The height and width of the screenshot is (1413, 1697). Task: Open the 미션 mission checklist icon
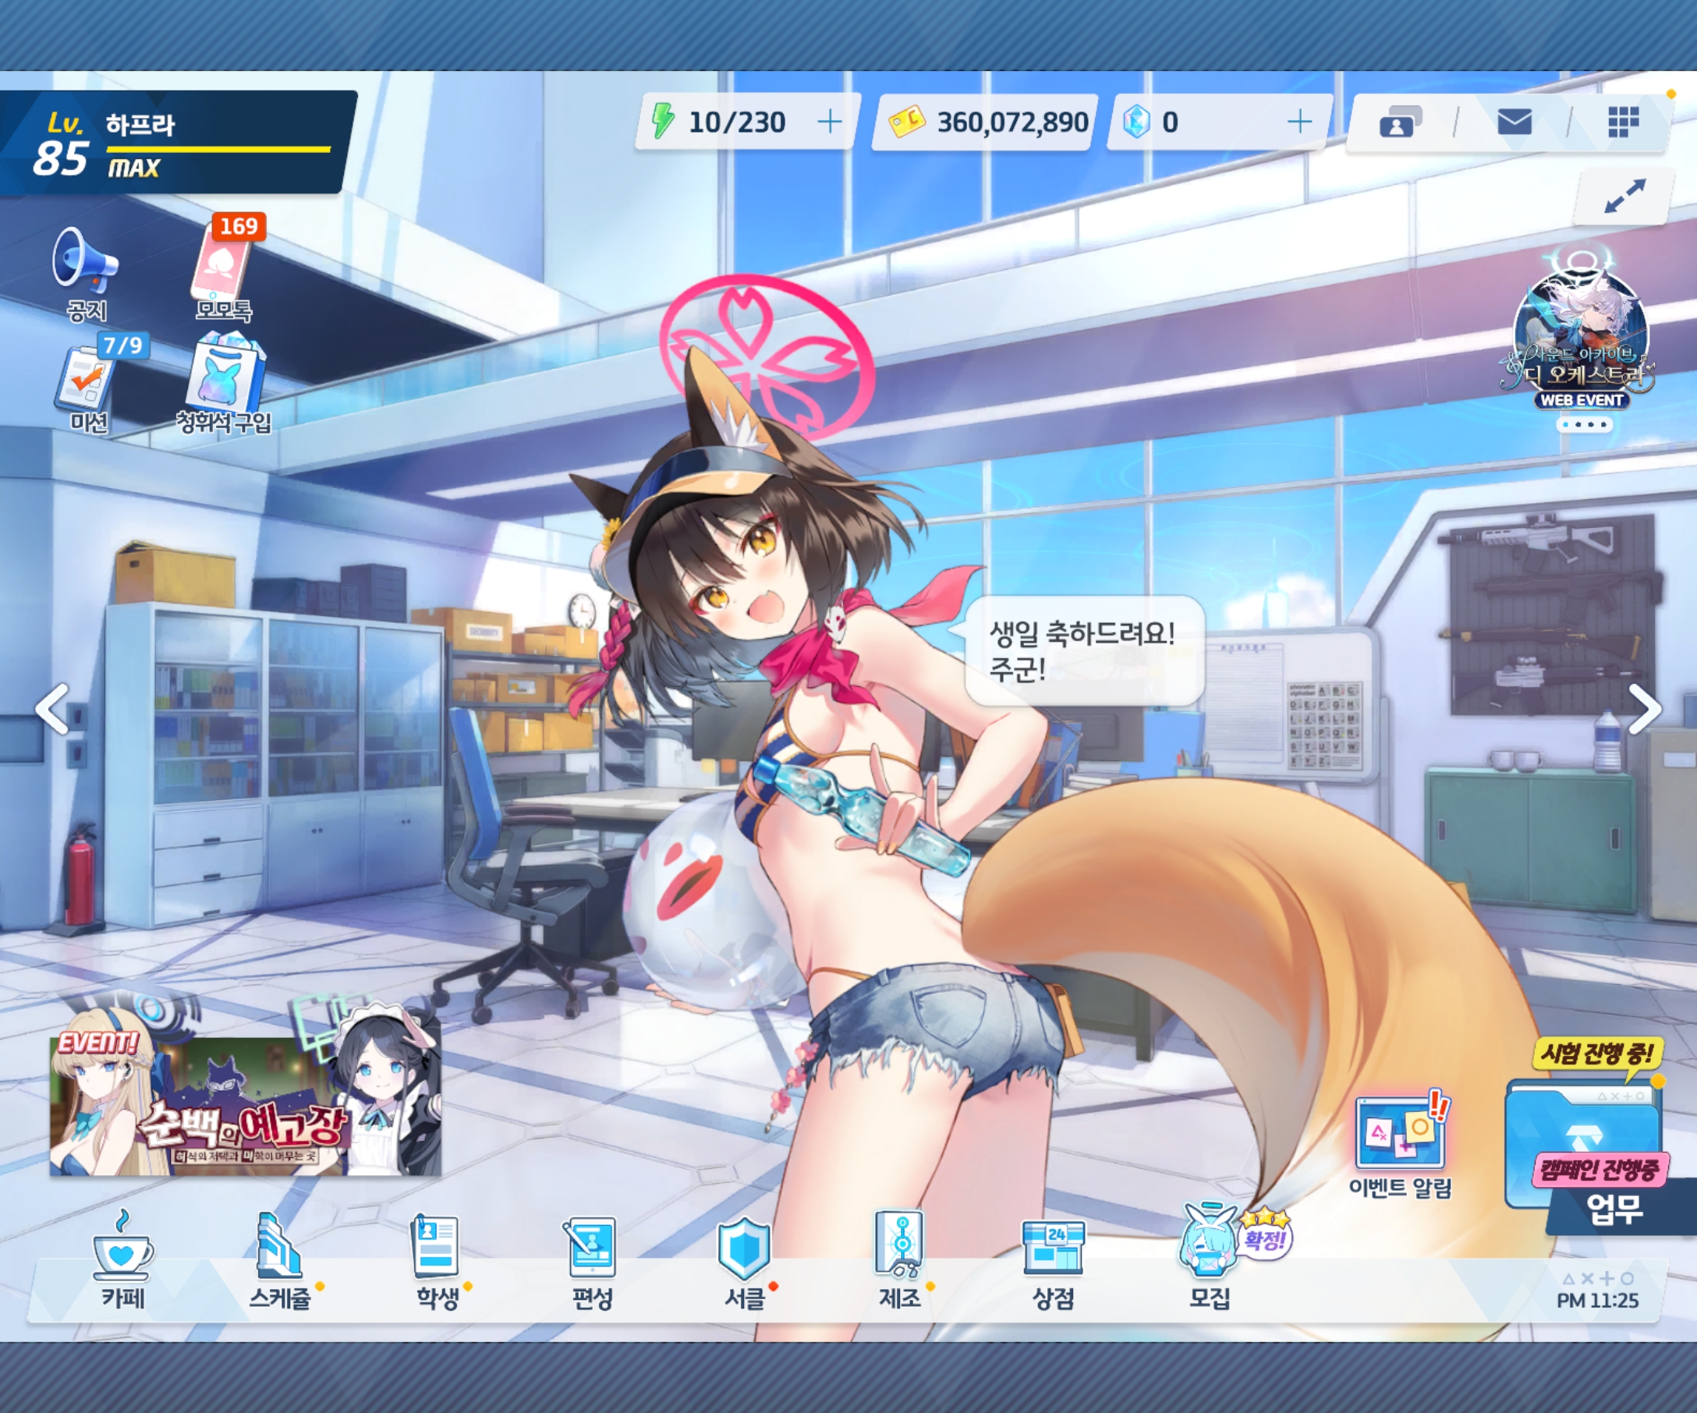coord(89,386)
